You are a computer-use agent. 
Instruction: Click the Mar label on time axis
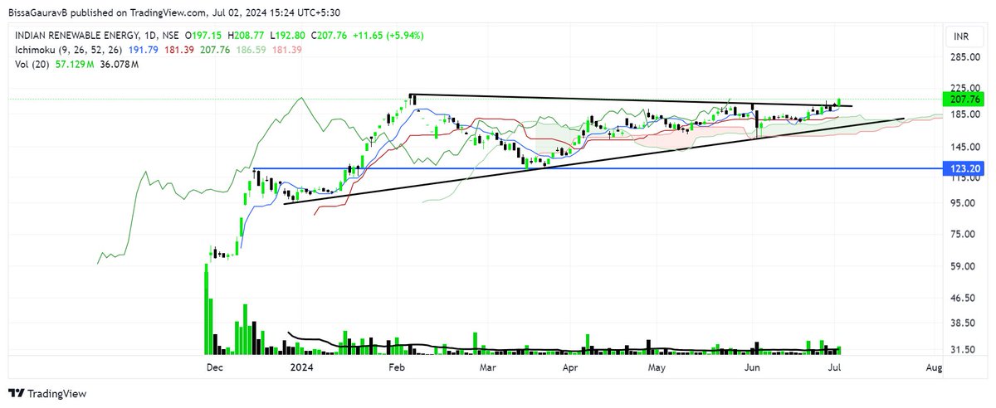[489, 367]
